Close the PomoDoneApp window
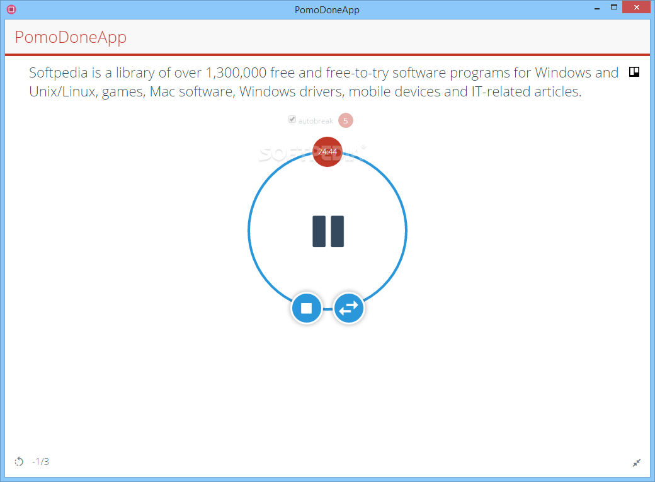Image resolution: width=655 pixels, height=482 pixels. pos(637,7)
